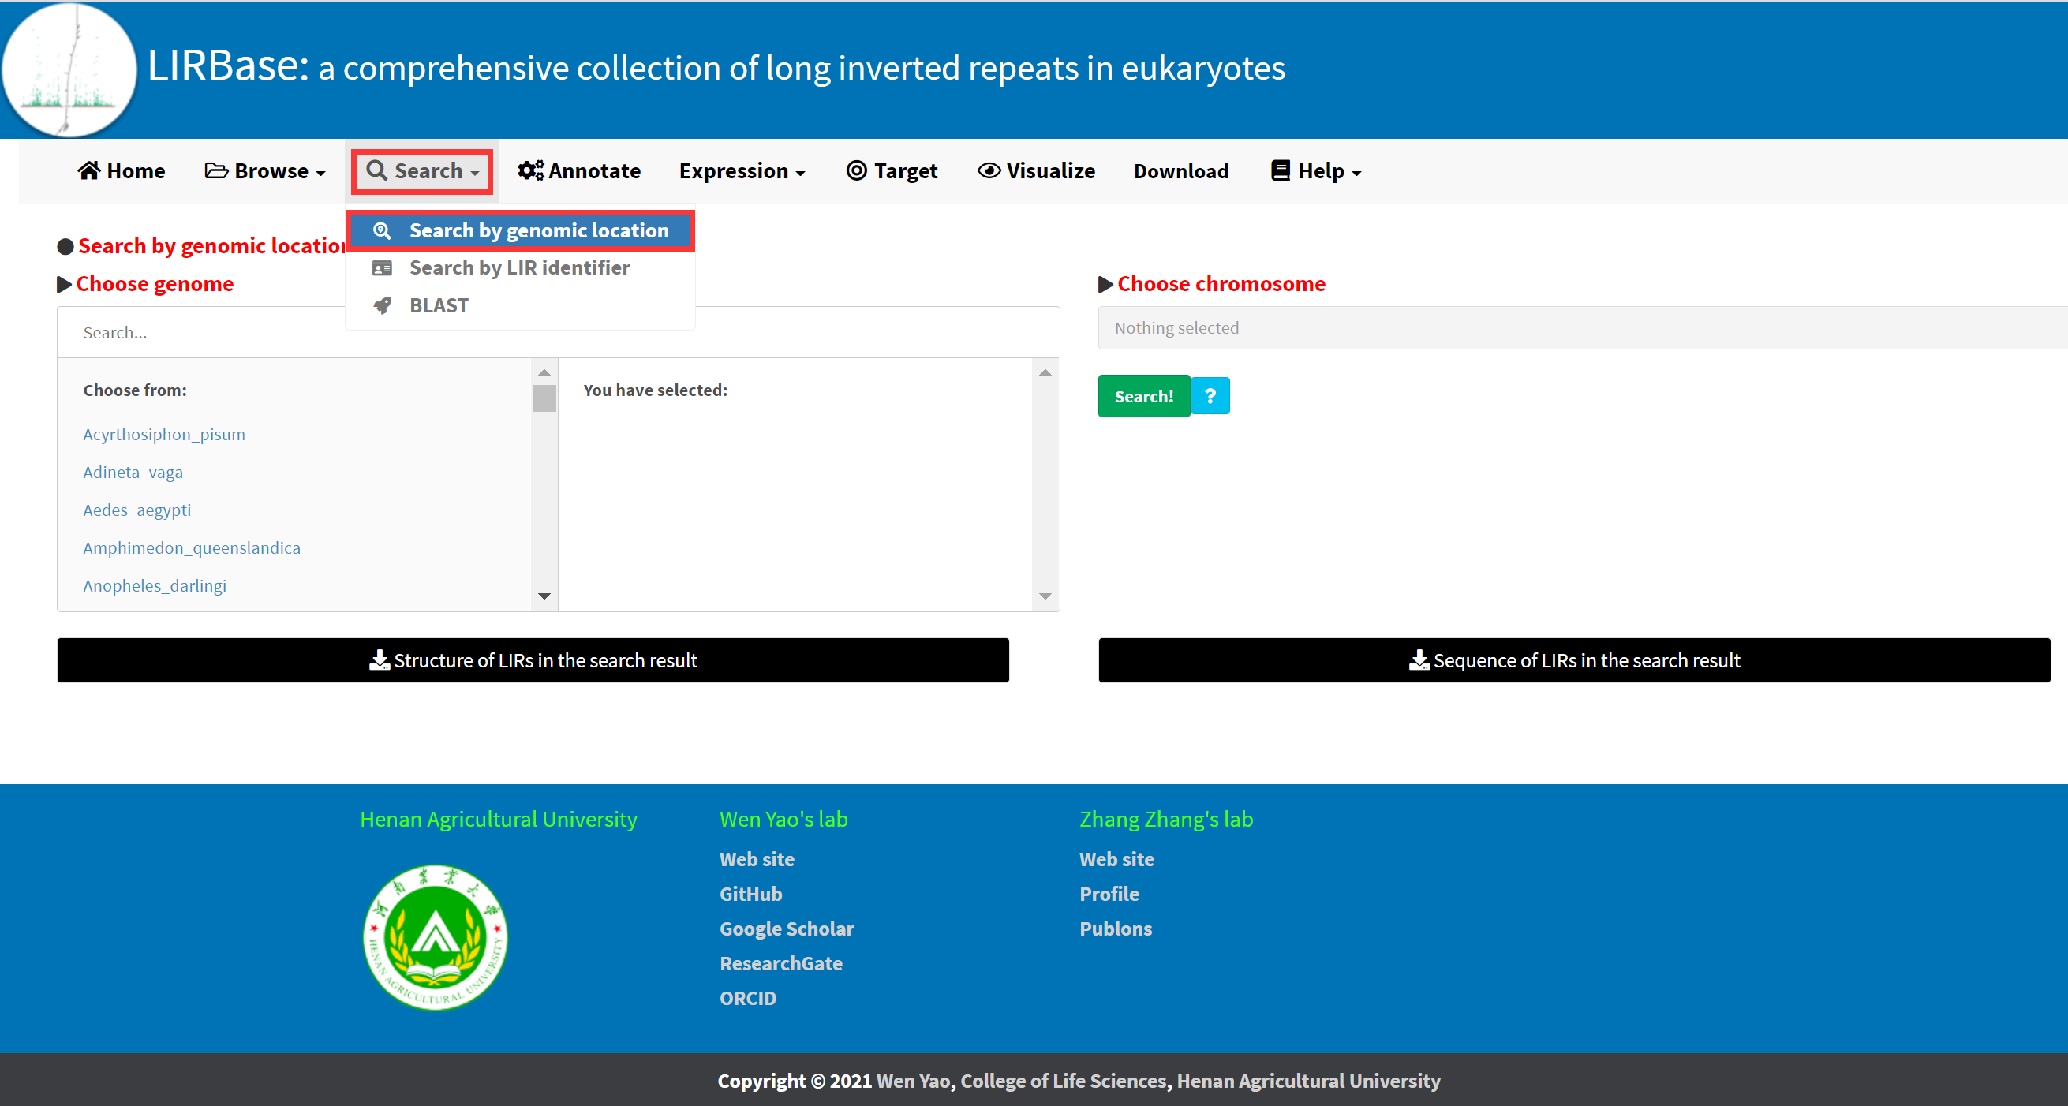Open the Help dropdown menu
Image resolution: width=2068 pixels, height=1106 pixels.
click(x=1316, y=171)
